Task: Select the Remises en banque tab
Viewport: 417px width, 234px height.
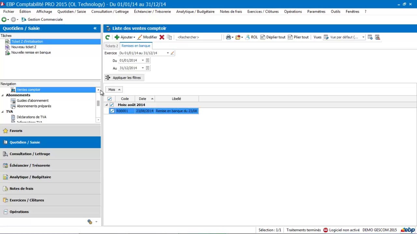Action: [136, 46]
